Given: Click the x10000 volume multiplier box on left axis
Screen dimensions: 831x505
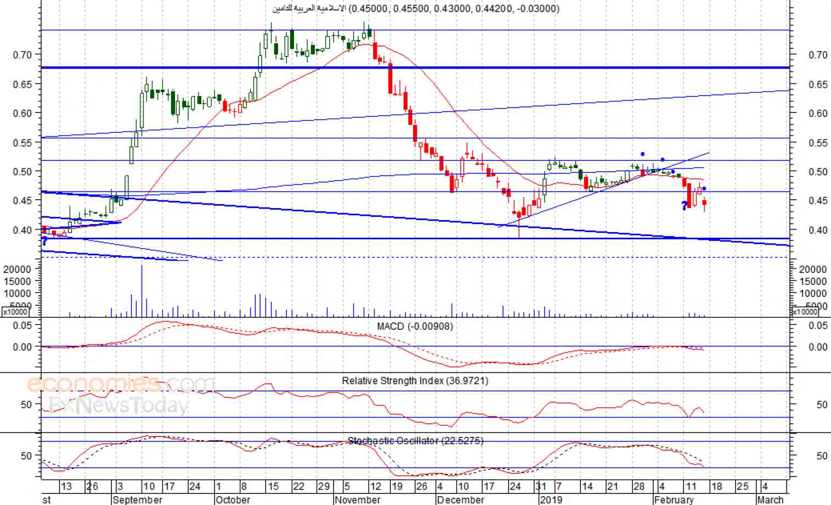Looking at the screenshot, I should 16,312.
